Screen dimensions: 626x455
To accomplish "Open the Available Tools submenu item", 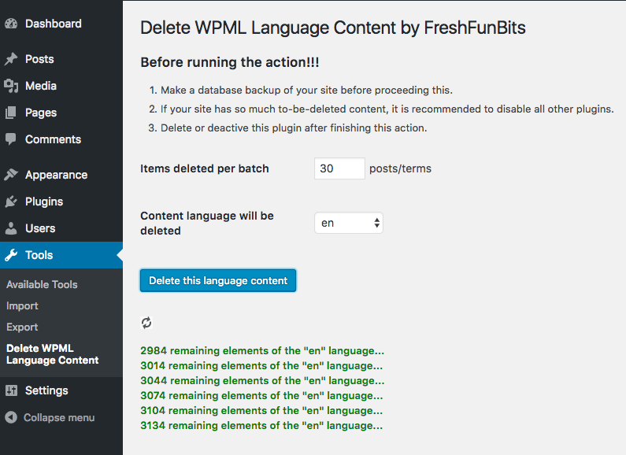I will tap(42, 285).
